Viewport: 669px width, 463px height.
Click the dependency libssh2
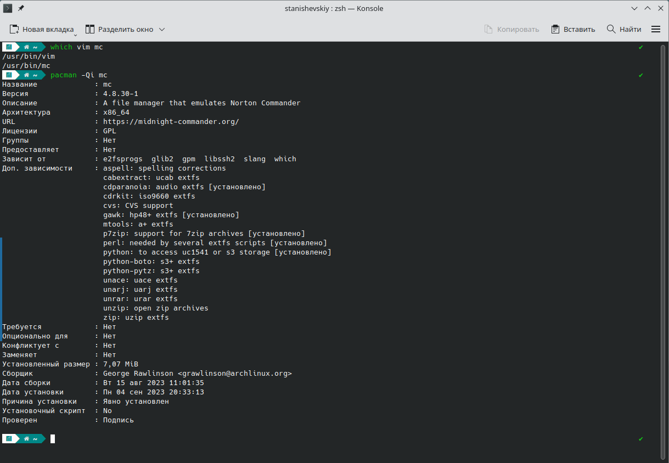(x=220, y=159)
